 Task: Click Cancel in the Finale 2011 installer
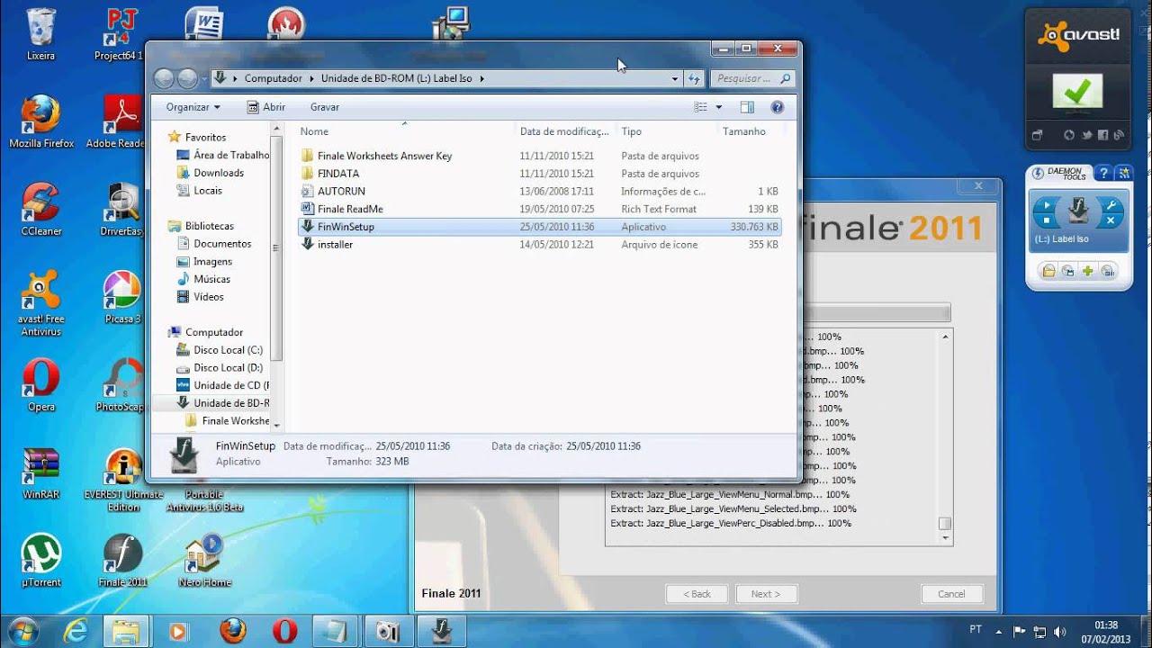pyautogui.click(x=951, y=594)
